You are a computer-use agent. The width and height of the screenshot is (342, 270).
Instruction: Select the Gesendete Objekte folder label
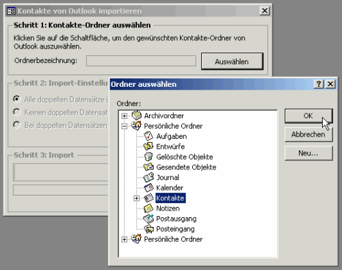[x=186, y=167]
